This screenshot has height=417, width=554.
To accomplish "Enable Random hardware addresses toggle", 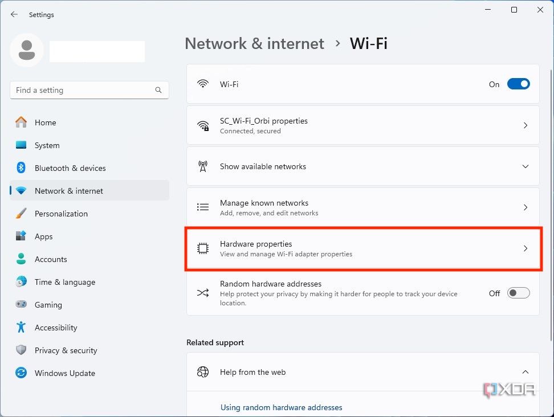I will click(518, 293).
